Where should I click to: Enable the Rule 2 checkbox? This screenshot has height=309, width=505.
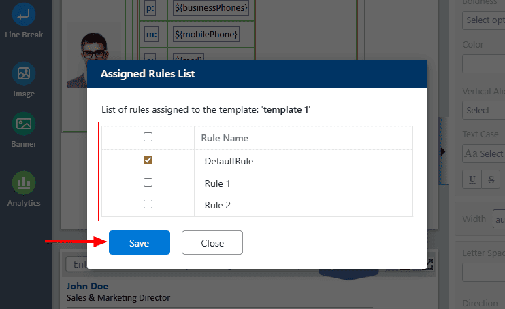click(148, 204)
